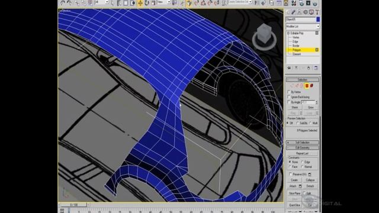
Task: Collapse the Edit Geometry rollout
Action: tap(303, 147)
